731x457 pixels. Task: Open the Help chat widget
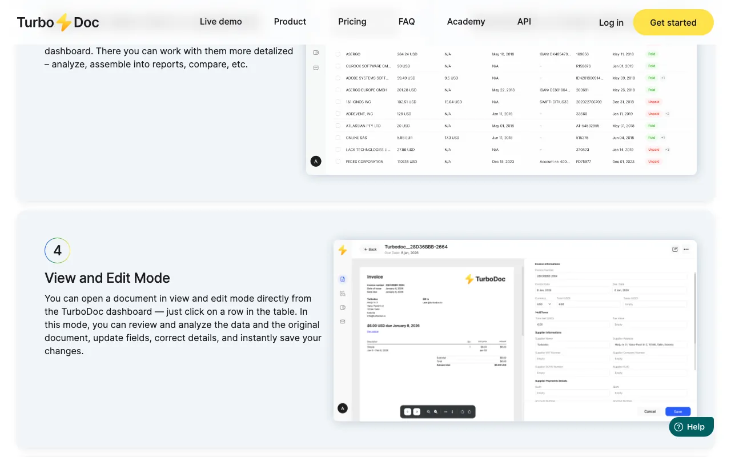point(691,427)
